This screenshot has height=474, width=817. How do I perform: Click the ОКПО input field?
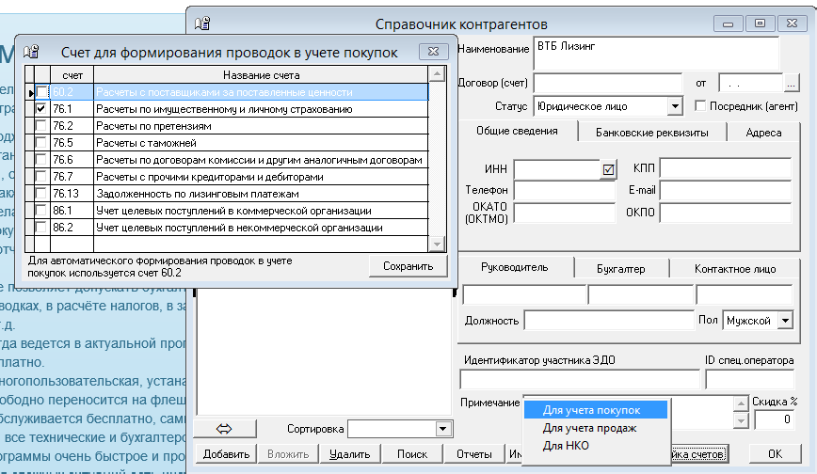point(726,213)
